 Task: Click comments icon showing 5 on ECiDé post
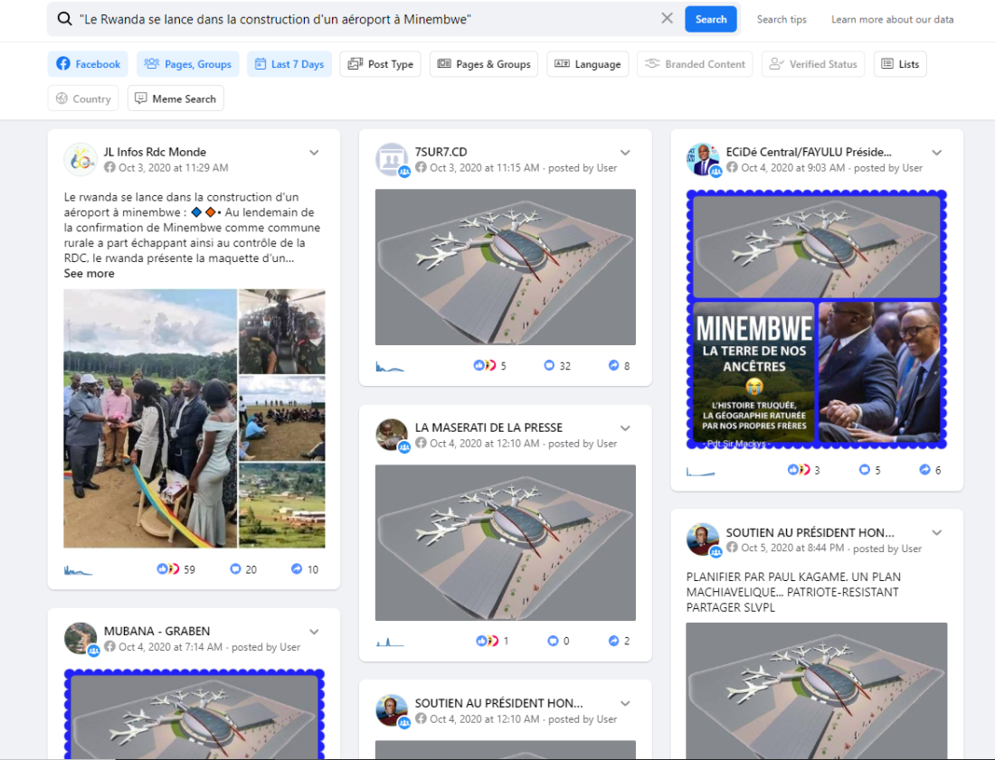pos(864,470)
